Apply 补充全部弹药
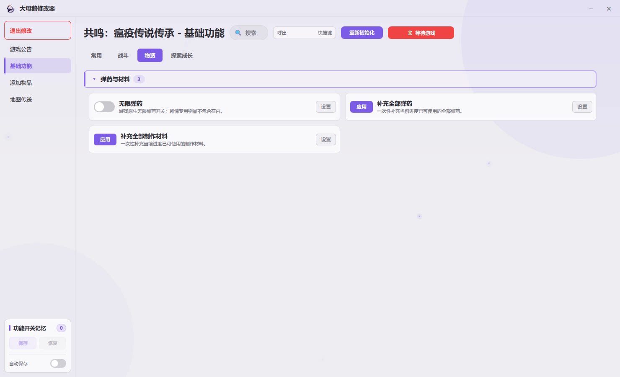620x377 pixels. click(362, 107)
